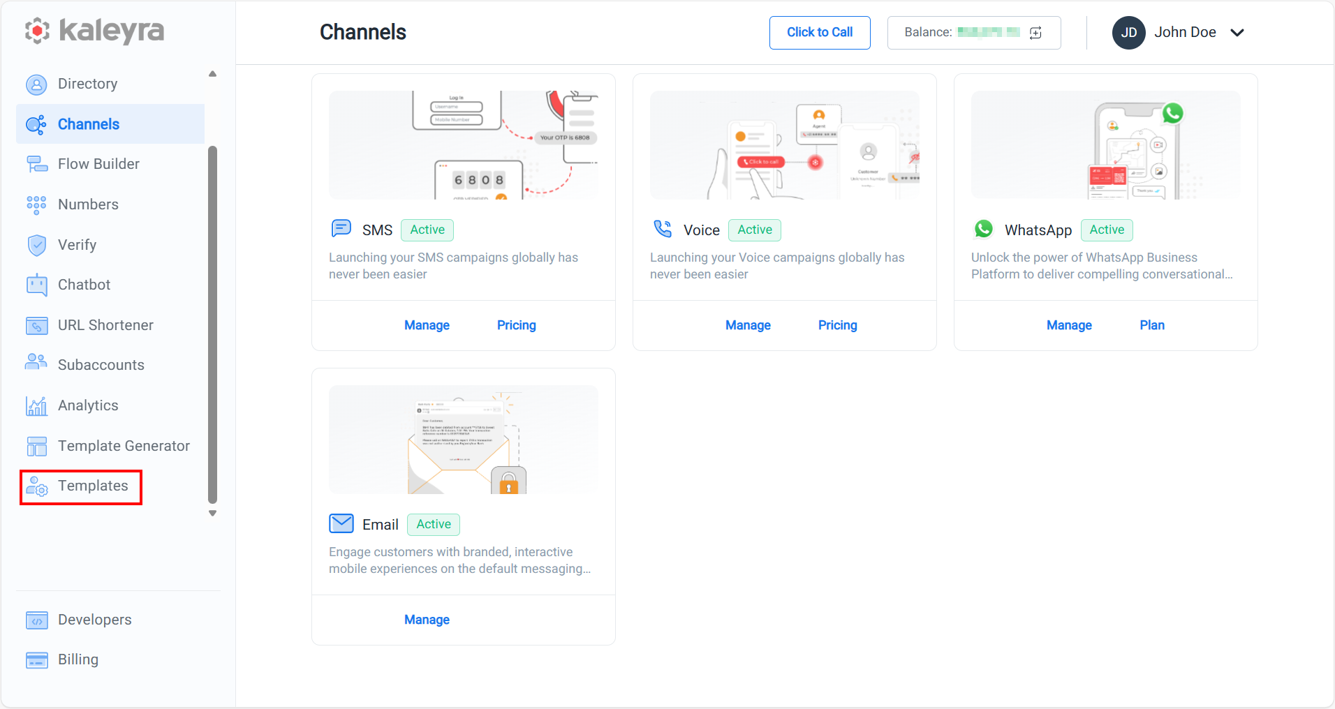The width and height of the screenshot is (1335, 709).
Task: Click the Subaccounts people icon
Action: 36,361
